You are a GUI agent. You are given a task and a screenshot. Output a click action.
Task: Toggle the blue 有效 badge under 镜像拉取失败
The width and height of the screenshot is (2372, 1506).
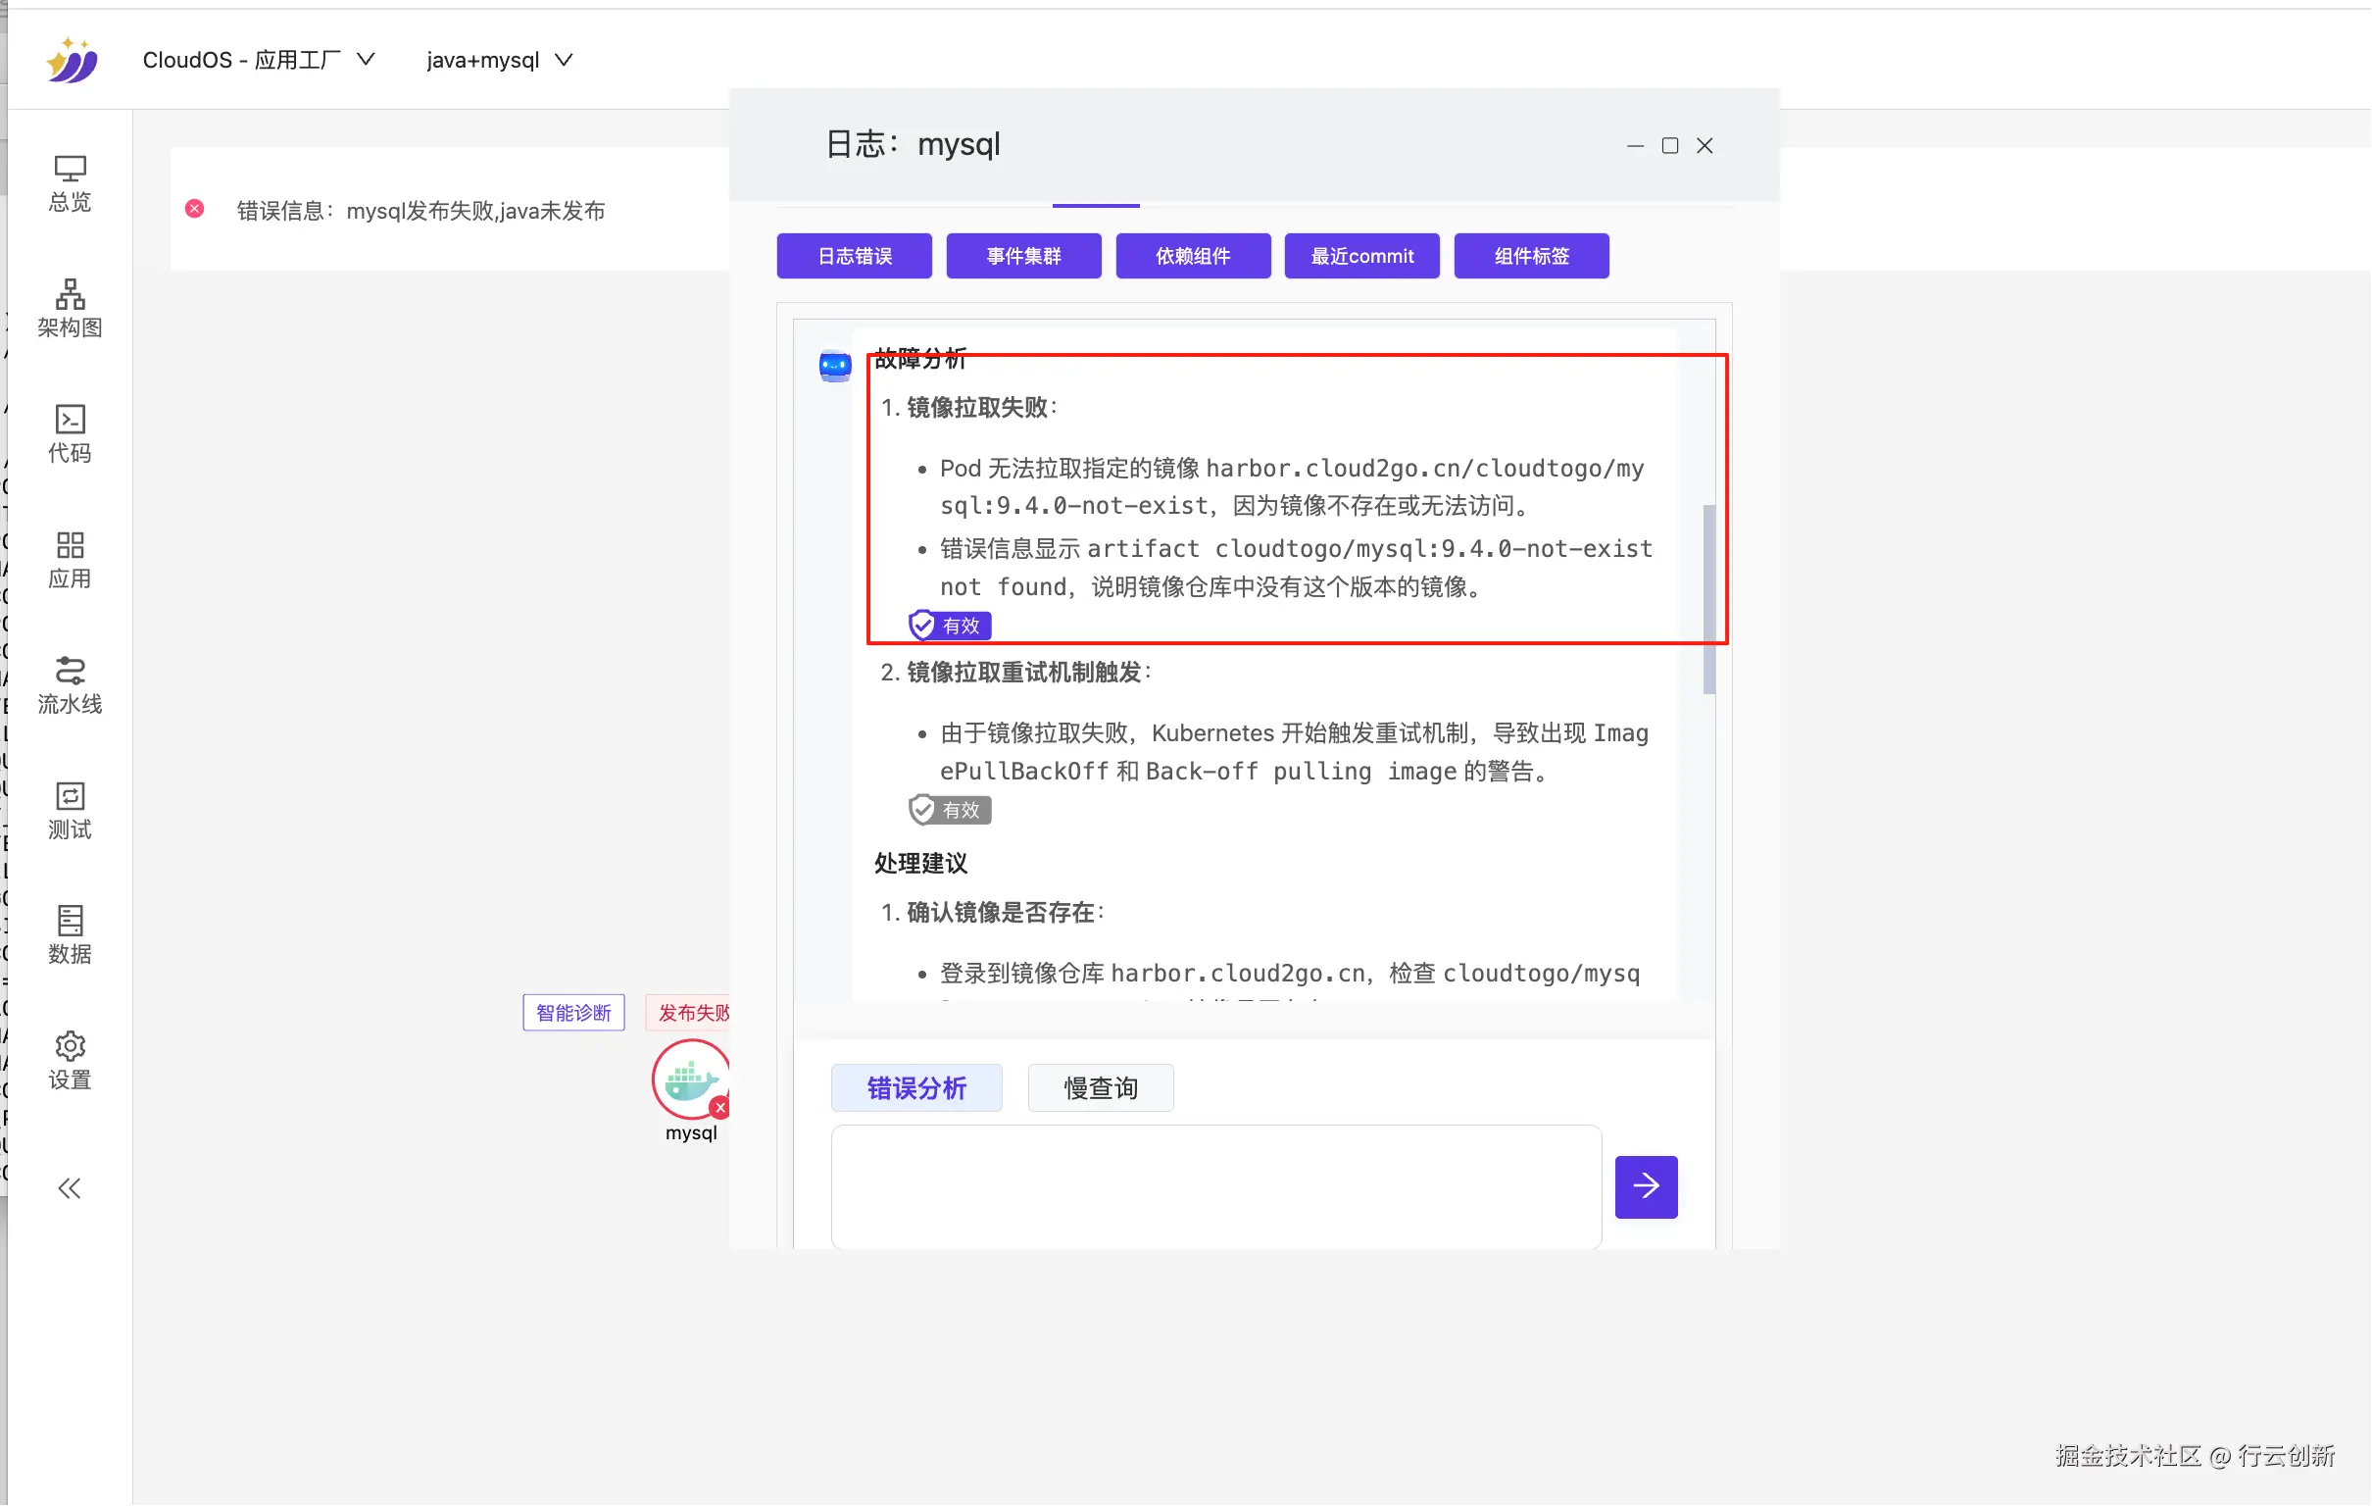950,626
